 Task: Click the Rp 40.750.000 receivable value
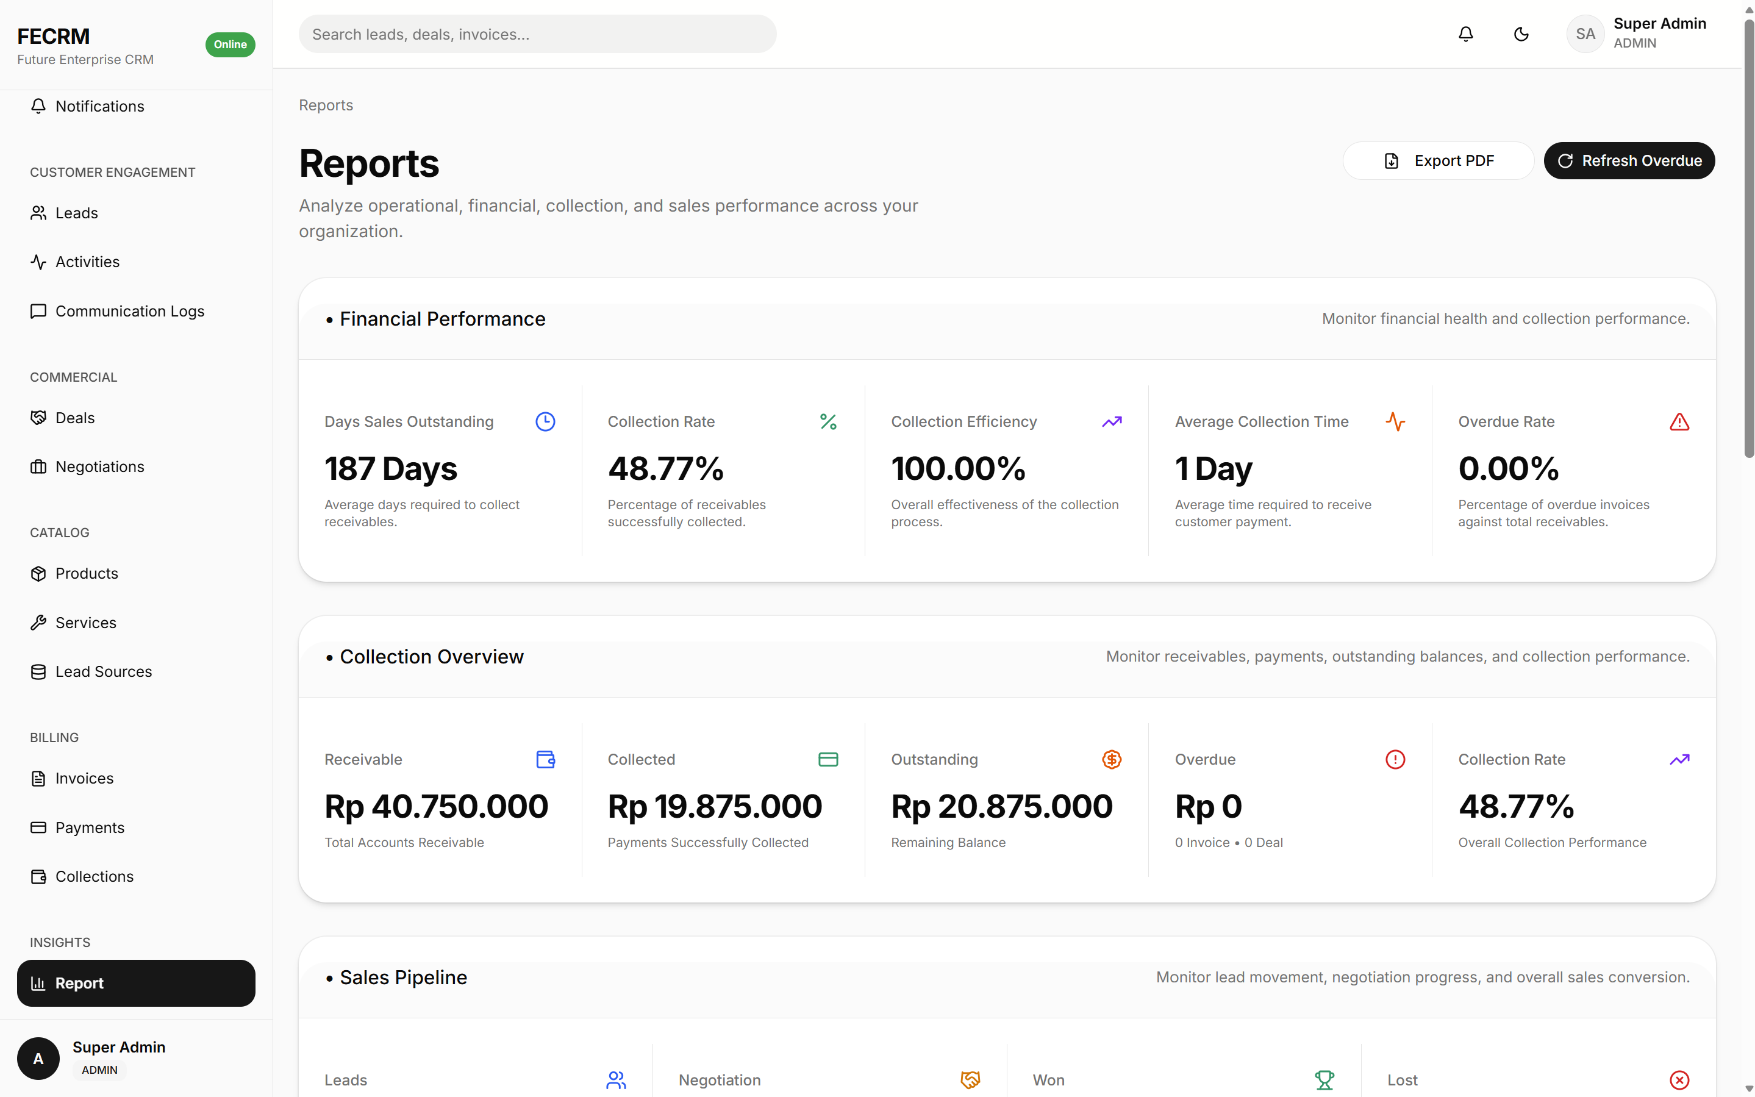[436, 806]
